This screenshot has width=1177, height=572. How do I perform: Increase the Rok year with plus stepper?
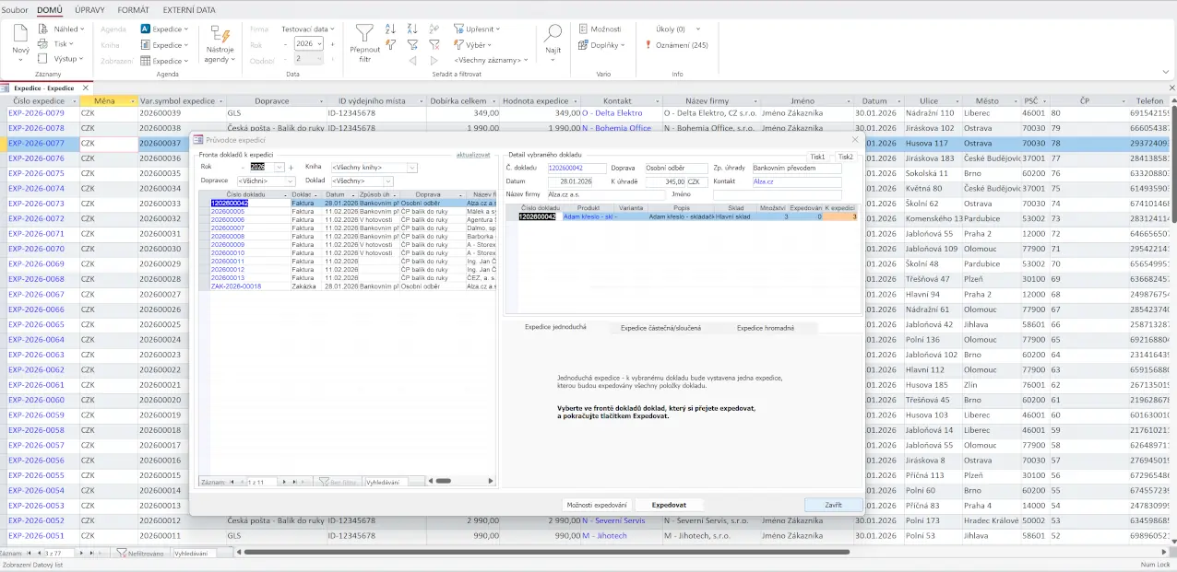[x=291, y=168]
